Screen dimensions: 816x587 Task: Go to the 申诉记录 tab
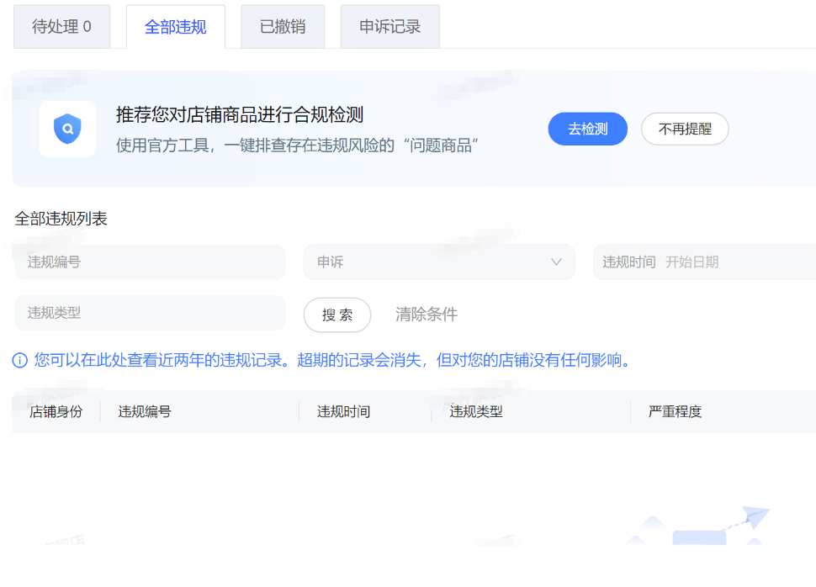389,27
